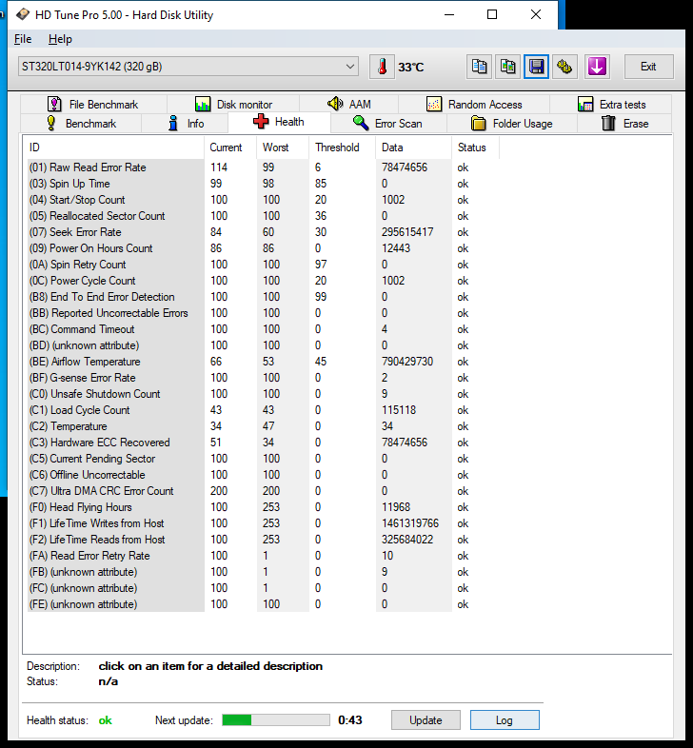Select the Command Timeout attribute
This screenshot has height=748, width=693.
(x=264, y=329)
